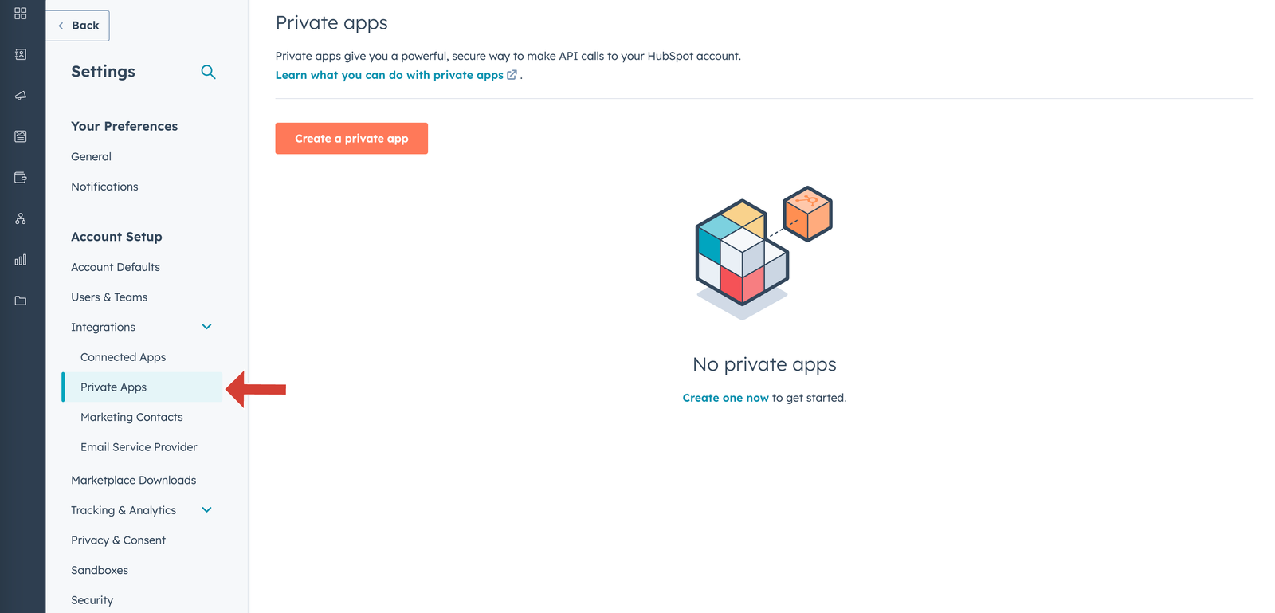The image size is (1275, 613).
Task: Expand the Tracking & Analytics section
Action: pyautogui.click(x=206, y=509)
